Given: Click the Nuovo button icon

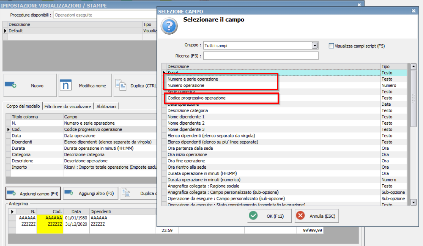Looking at the screenshot, I should click(10, 85).
